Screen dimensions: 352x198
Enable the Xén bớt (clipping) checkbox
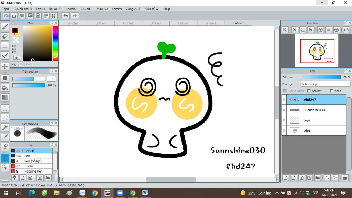point(309,91)
